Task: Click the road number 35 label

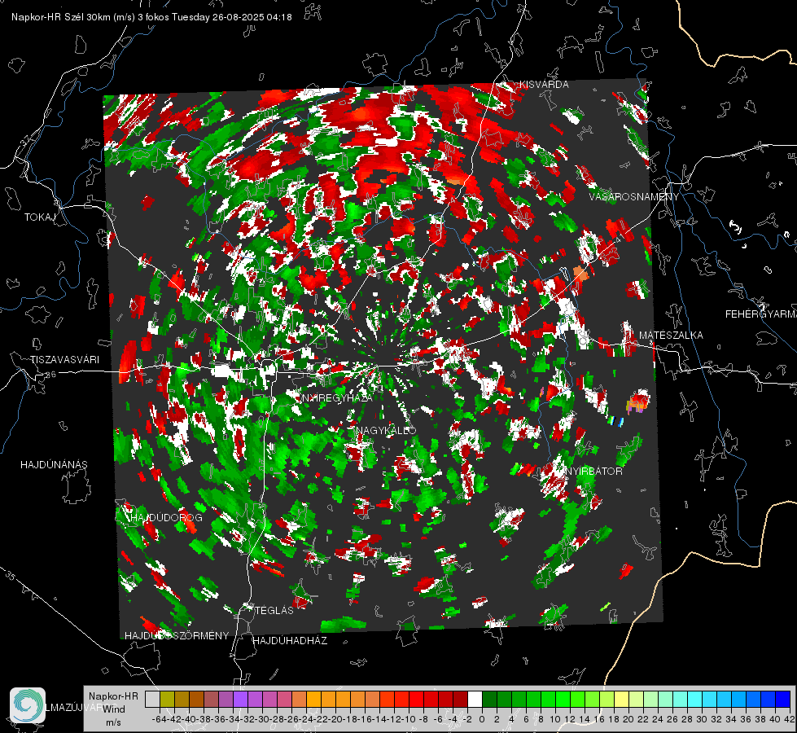Action: (11, 576)
